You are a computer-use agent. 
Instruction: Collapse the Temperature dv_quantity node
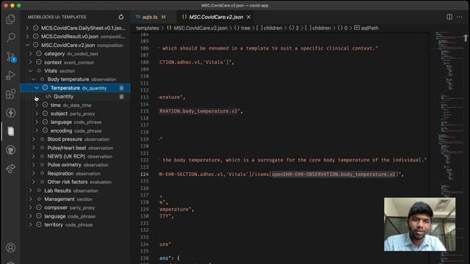37,88
